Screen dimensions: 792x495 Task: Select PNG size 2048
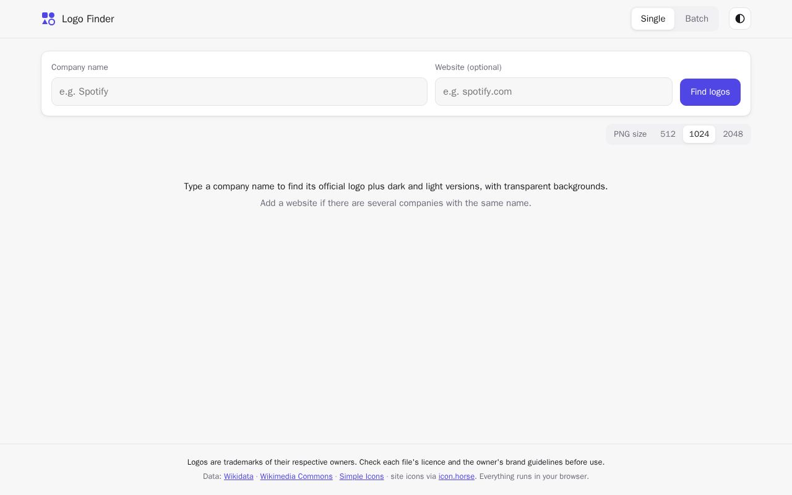coord(733,134)
